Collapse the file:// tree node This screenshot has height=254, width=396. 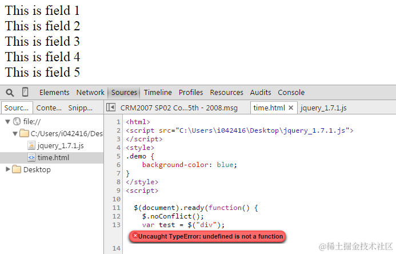tap(8, 122)
